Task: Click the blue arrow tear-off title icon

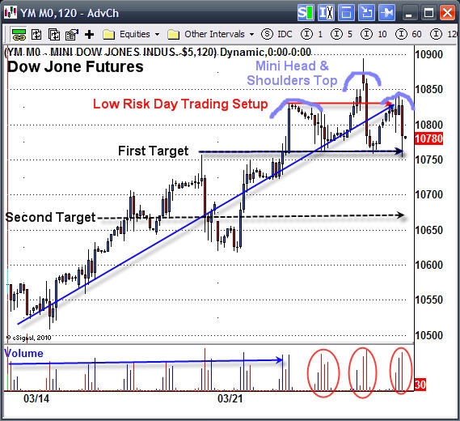Action: [366, 13]
